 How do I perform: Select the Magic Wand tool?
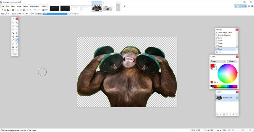tap(13, 33)
